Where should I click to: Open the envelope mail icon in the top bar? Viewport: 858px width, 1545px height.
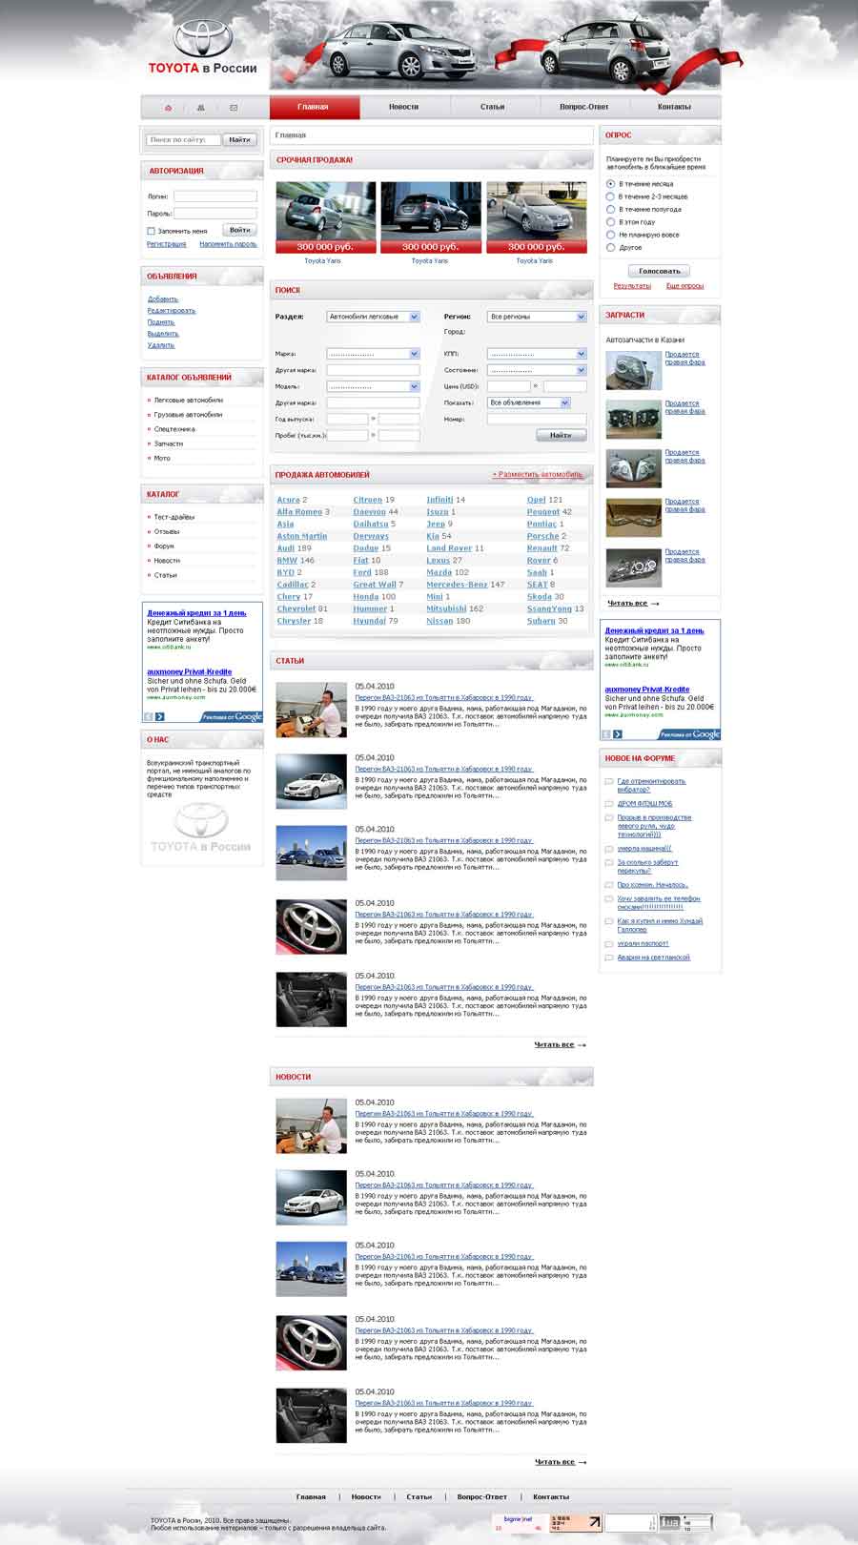click(x=234, y=108)
